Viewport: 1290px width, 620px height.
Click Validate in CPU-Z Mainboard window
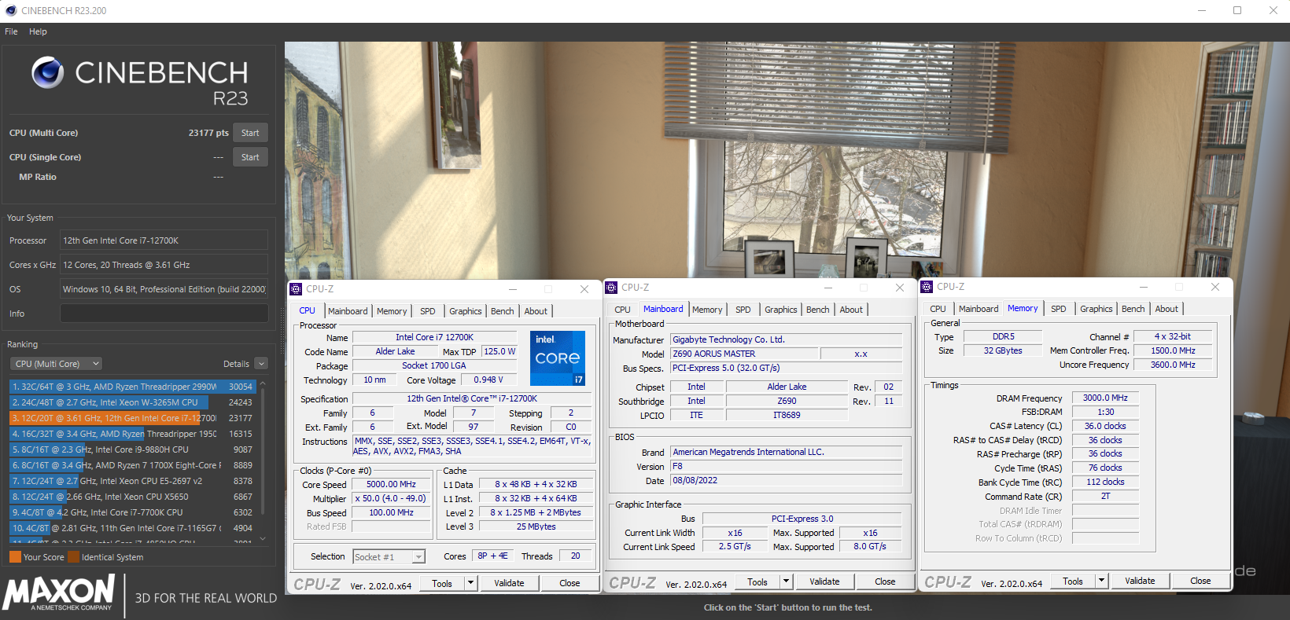pos(824,581)
